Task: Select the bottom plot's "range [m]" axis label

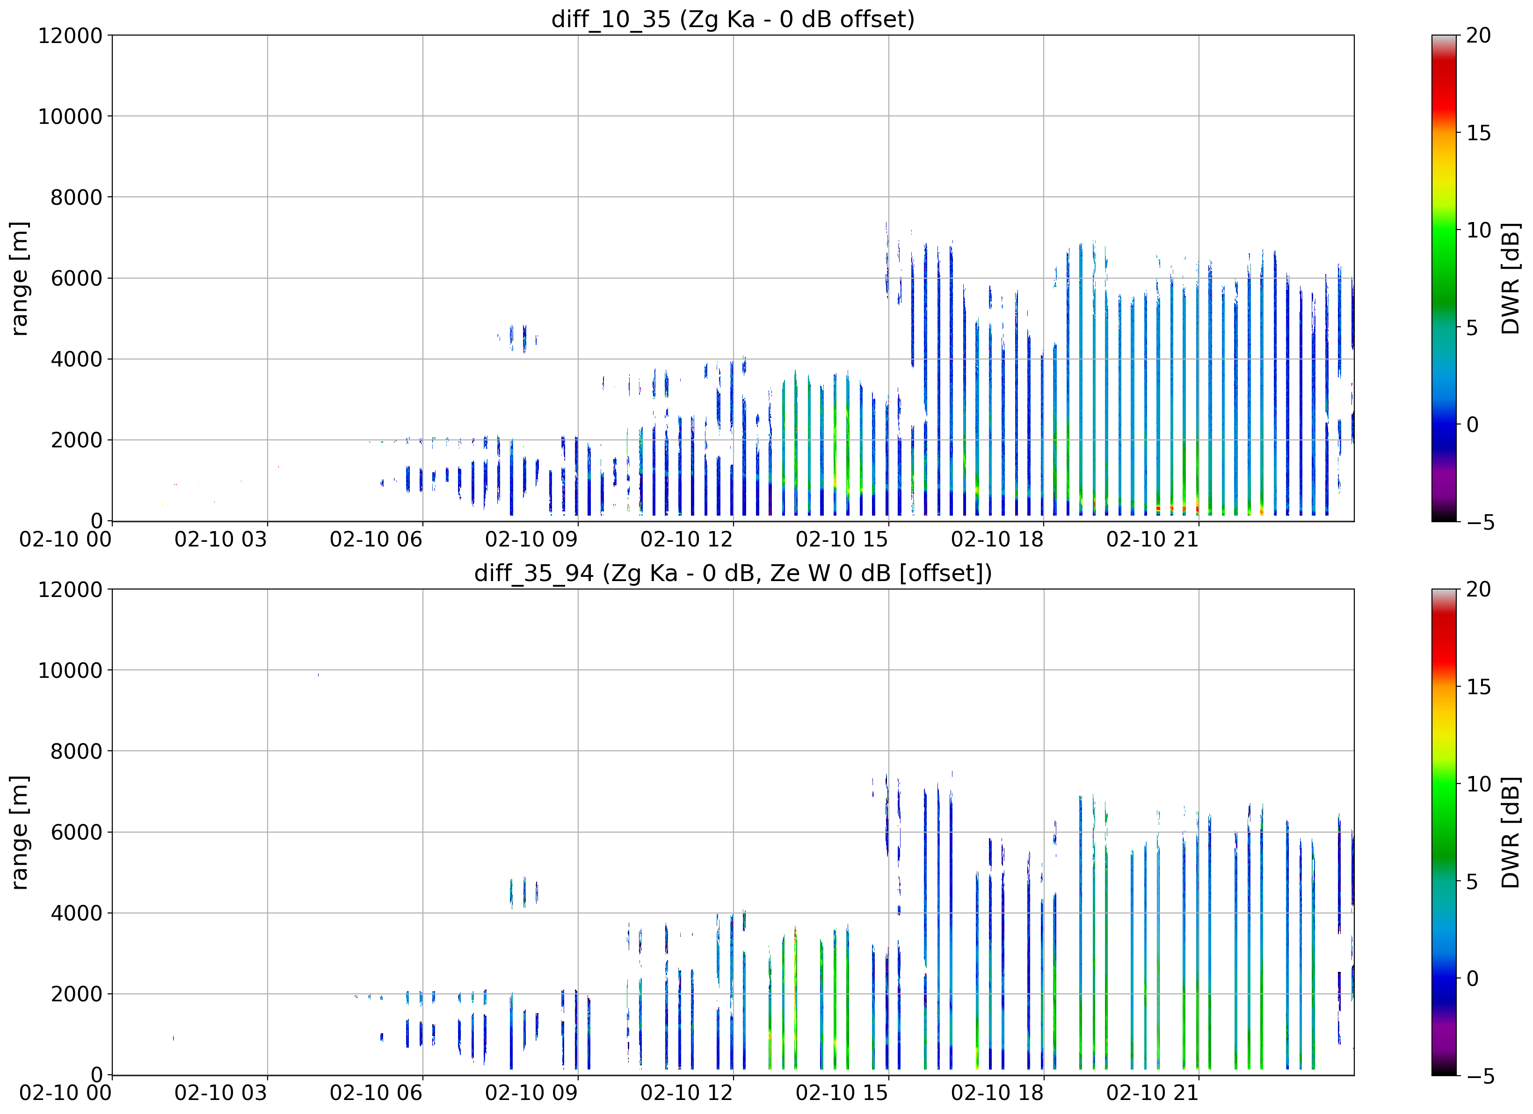Action: click(x=19, y=832)
